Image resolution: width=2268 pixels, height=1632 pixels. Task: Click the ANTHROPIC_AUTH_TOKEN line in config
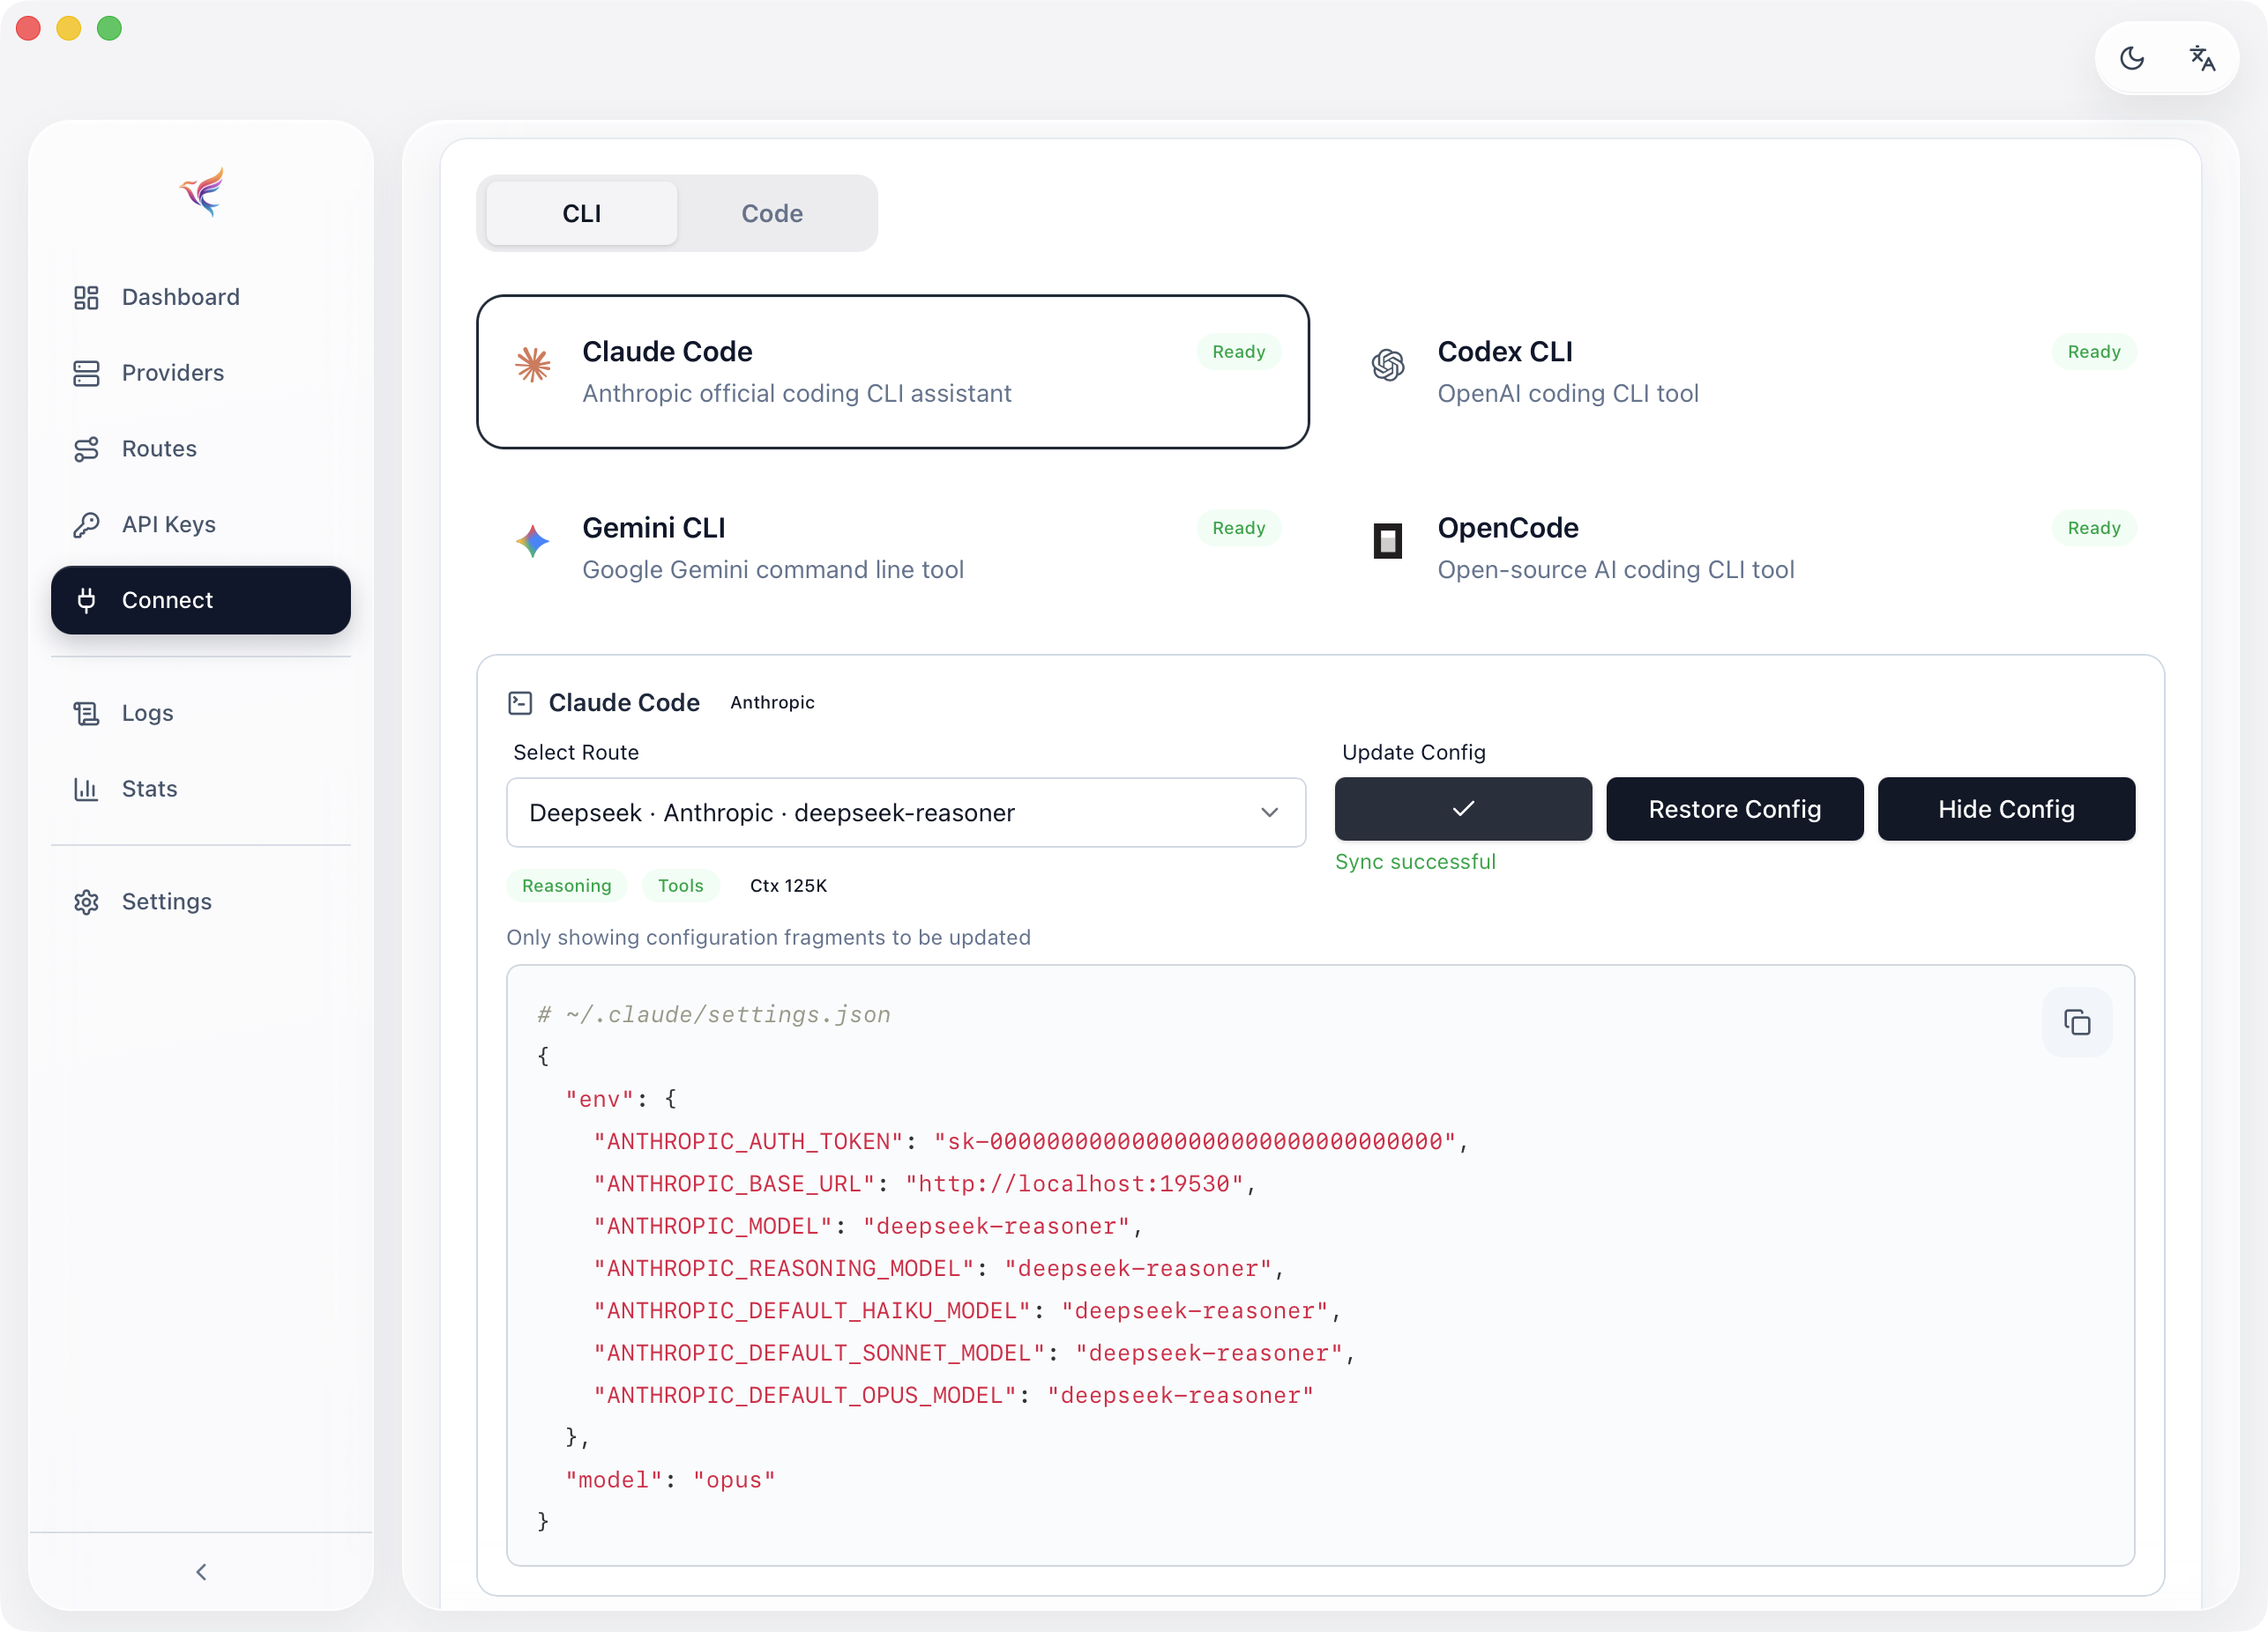point(1031,1141)
